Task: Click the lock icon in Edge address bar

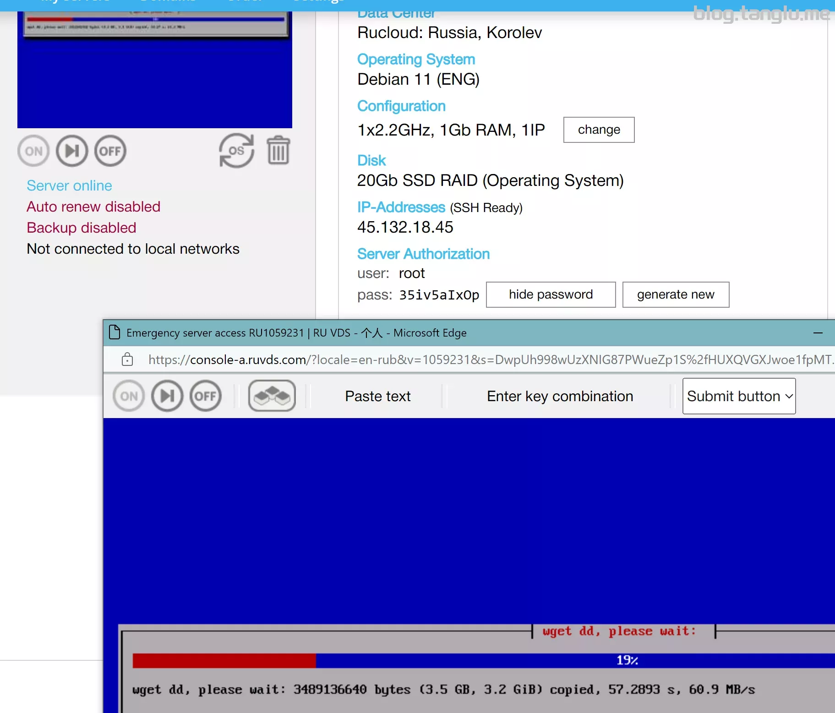Action: [x=127, y=359]
